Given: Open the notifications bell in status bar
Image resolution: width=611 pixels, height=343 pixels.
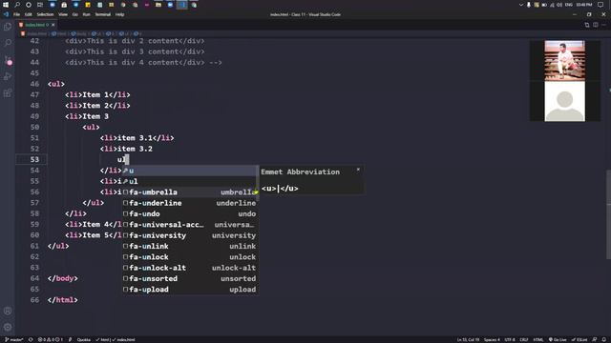Looking at the screenshot, I should (x=604, y=339).
